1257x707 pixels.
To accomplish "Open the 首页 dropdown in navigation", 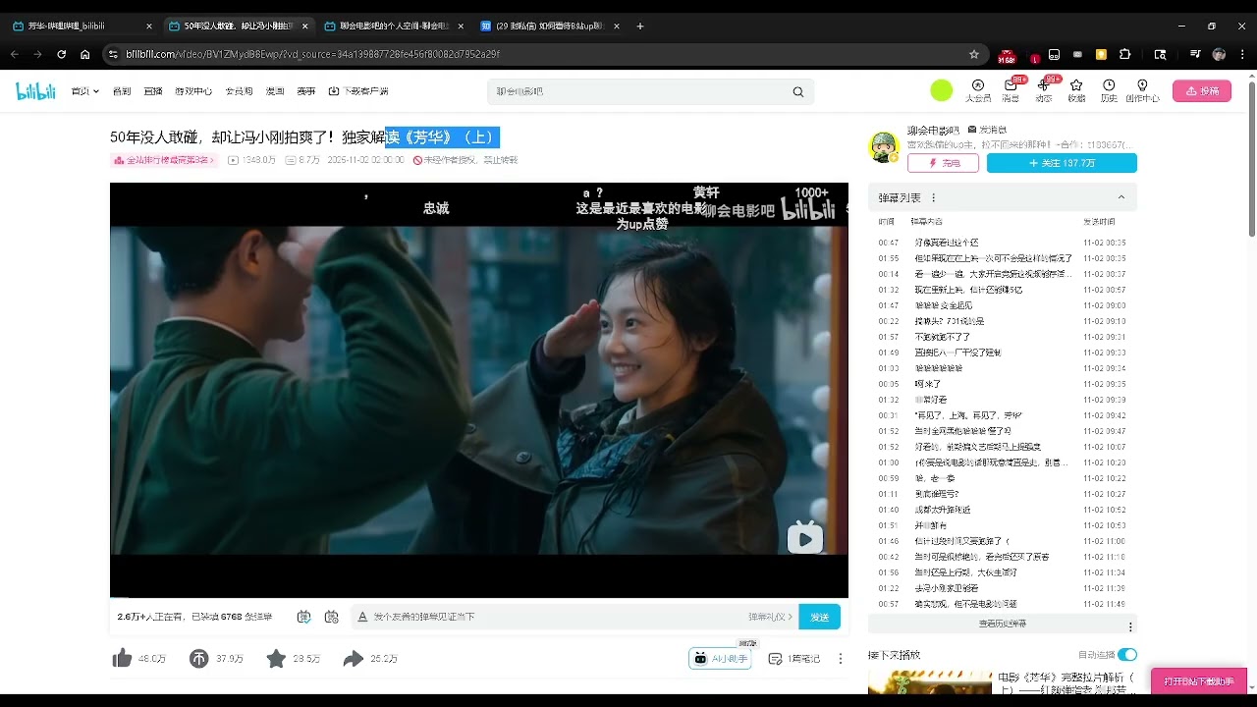I will pyautogui.click(x=84, y=91).
